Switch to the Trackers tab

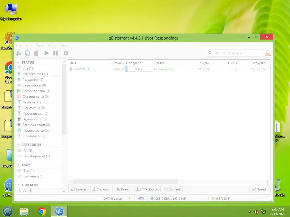[101, 189]
